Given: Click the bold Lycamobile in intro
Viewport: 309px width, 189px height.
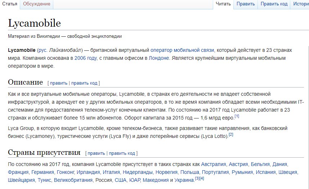Looking at the screenshot, I should click(22, 50).
